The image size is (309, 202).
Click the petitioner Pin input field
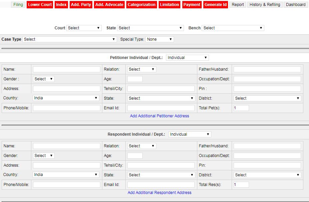pos(267,89)
